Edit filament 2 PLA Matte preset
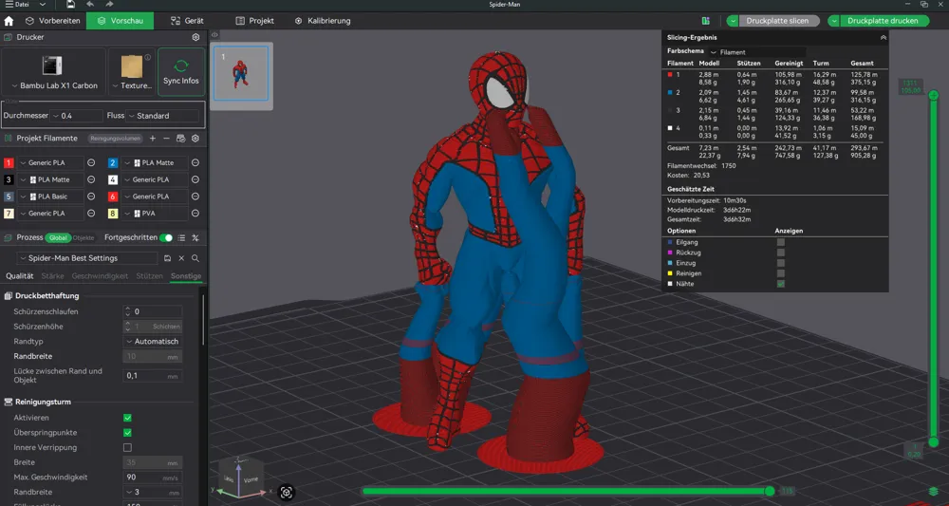949x506 pixels. [195, 163]
